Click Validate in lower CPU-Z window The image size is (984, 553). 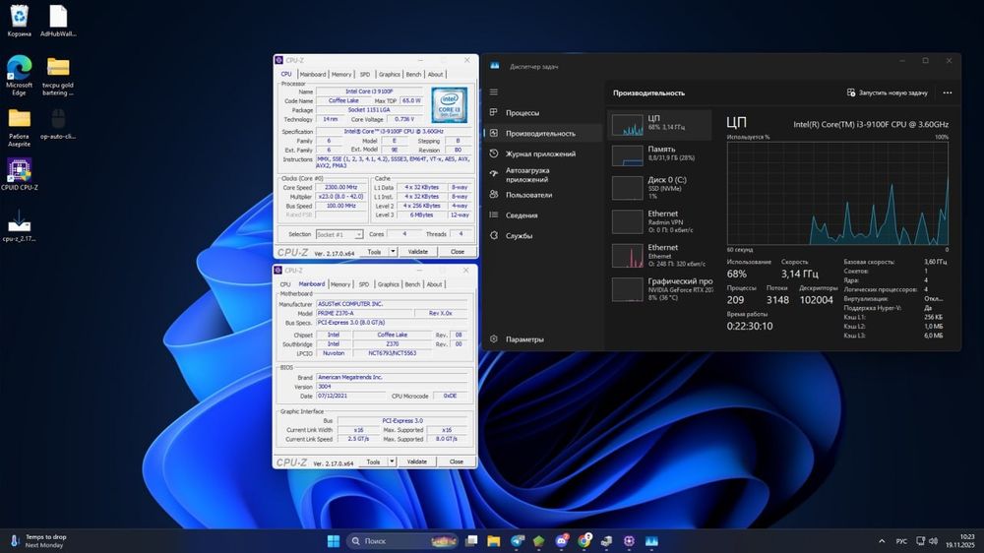416,461
